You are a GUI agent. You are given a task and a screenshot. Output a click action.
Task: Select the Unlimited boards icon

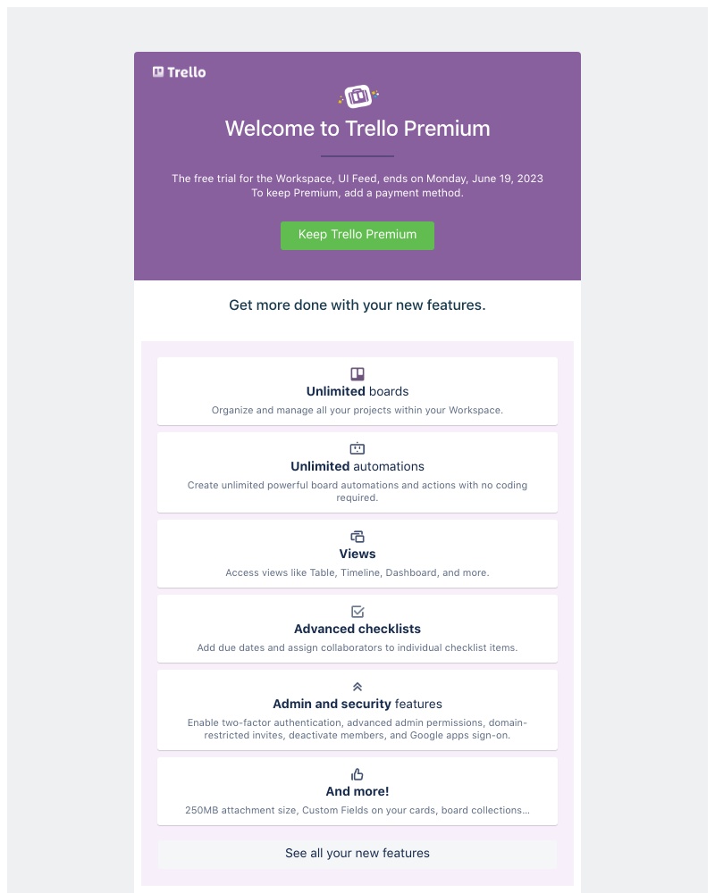pos(357,373)
